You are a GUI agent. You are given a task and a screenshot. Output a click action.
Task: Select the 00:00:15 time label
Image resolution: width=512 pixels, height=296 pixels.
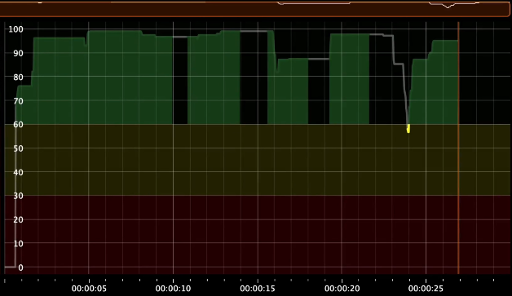click(258, 289)
